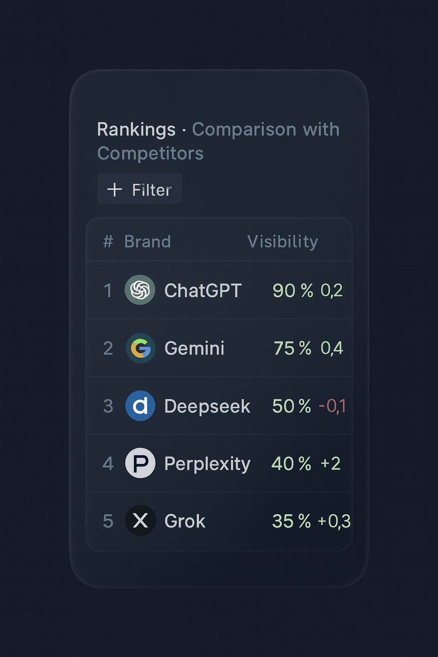
Task: Click the Deepseek blue d icon
Action: click(x=140, y=405)
